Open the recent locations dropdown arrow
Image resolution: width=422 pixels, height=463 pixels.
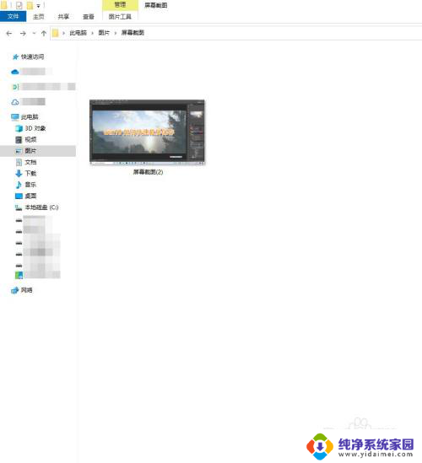pyautogui.click(x=34, y=34)
